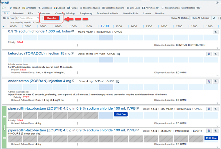Click the Select Date input field
221x149 pixels.
(x=28, y=18)
